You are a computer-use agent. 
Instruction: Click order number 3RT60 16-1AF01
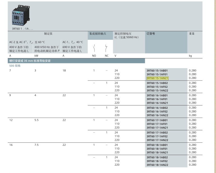click(x=157, y=99)
